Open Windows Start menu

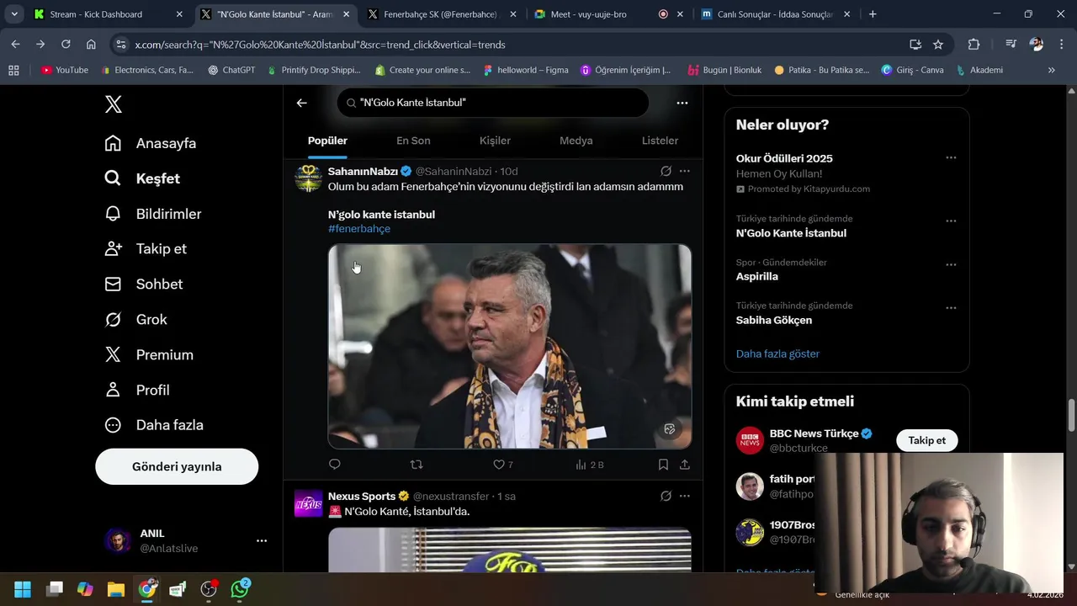[x=23, y=589]
